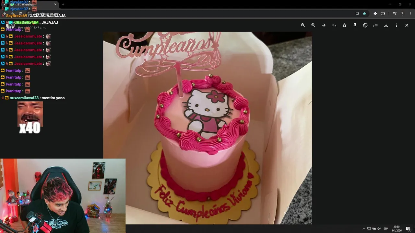Viewport: 415px width, 233px height.
Task: Close the WhatsApp browser tab
Action: 55,5
